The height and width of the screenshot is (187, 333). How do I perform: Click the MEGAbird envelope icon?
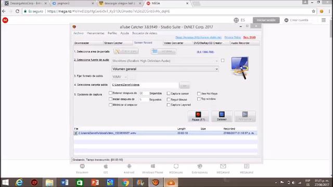click(x=223, y=166)
